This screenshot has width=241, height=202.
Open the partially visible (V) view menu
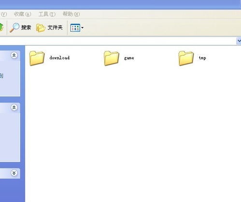pyautogui.click(x=3, y=14)
